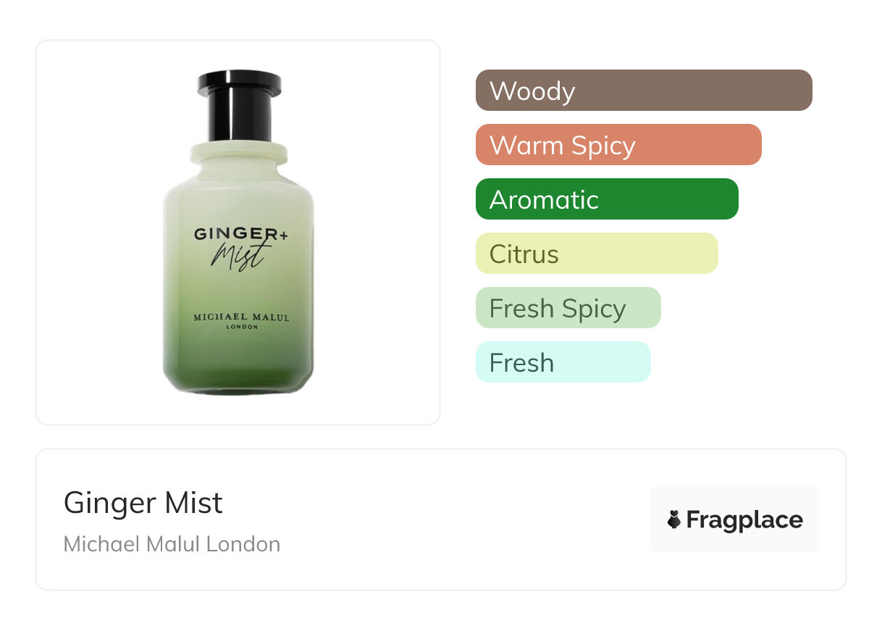
Task: Click the dark green base of the bottle
Action: tap(238, 370)
